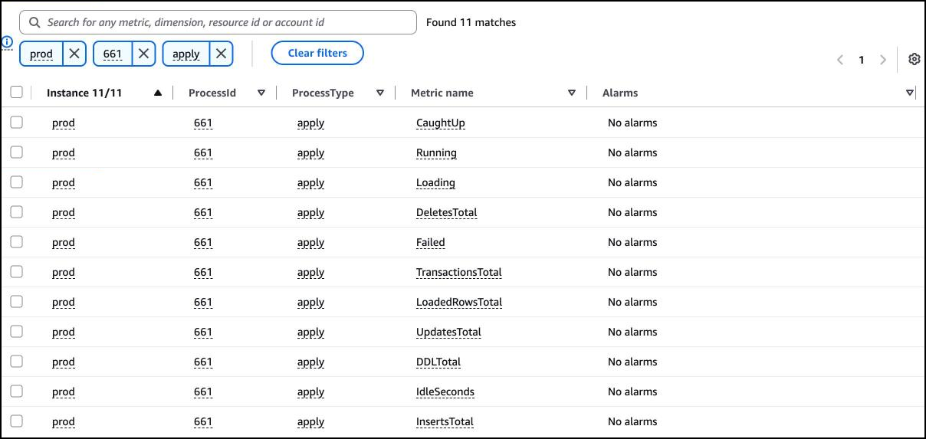Click prod instance in Failed row
The image size is (926, 439).
click(x=64, y=243)
